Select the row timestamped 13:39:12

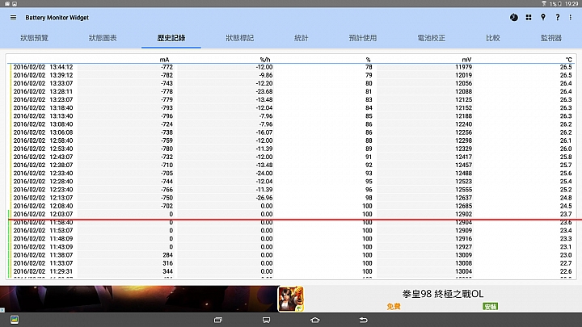291,75
